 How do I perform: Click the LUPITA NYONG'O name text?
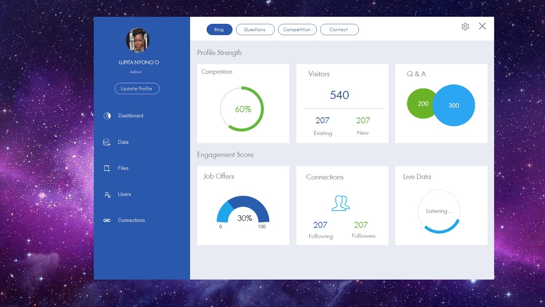coord(139,63)
